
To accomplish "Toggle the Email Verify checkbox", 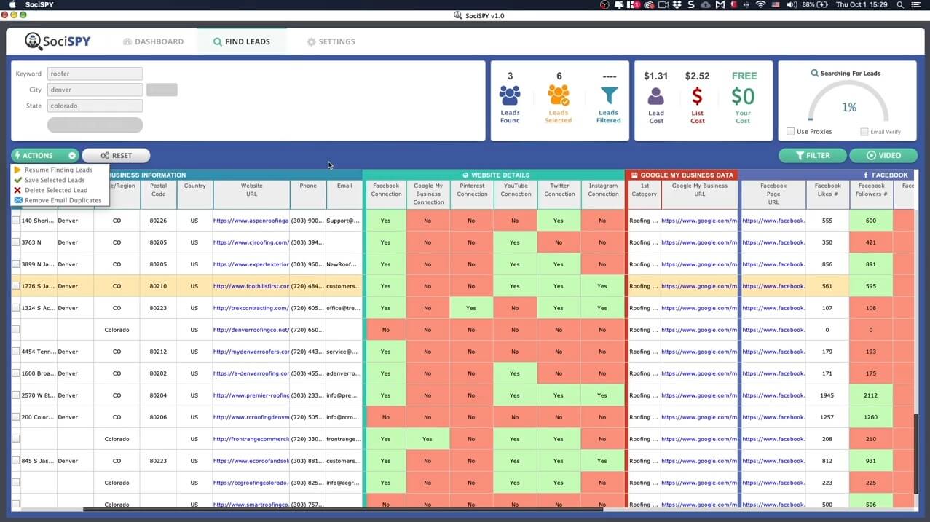I will [864, 132].
